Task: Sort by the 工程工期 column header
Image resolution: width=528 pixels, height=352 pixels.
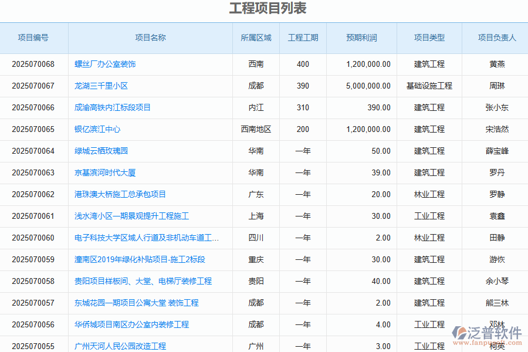Action: pos(303,38)
